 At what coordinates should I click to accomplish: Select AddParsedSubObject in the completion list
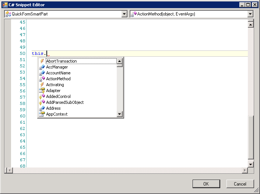point(65,102)
